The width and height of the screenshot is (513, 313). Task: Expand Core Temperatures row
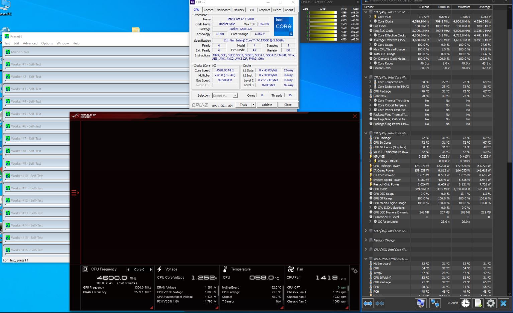tap(370, 82)
